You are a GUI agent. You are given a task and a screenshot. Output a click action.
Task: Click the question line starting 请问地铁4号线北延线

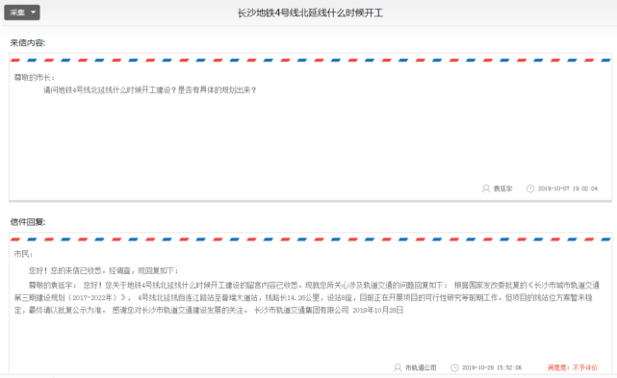pos(150,90)
